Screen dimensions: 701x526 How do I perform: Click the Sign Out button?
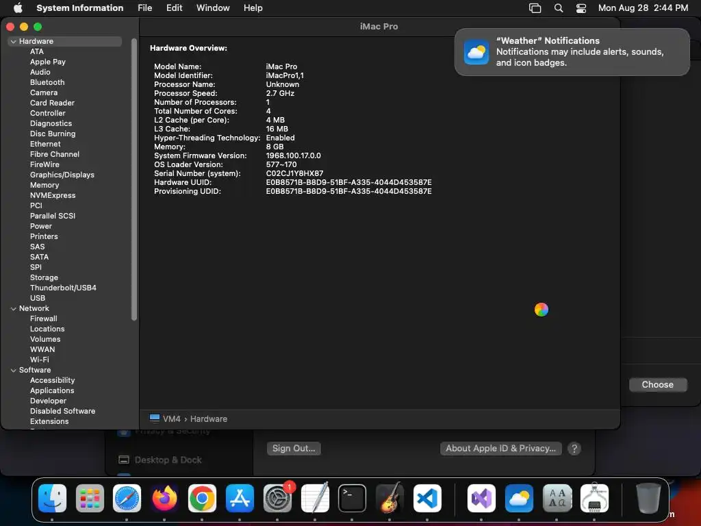coord(294,448)
